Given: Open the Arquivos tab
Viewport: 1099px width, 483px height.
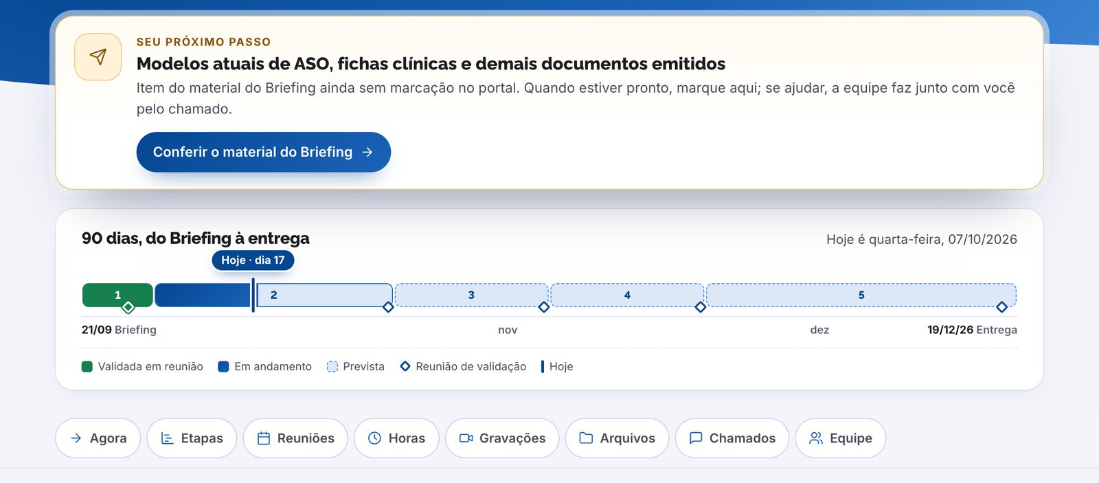Looking at the screenshot, I should click(x=617, y=438).
